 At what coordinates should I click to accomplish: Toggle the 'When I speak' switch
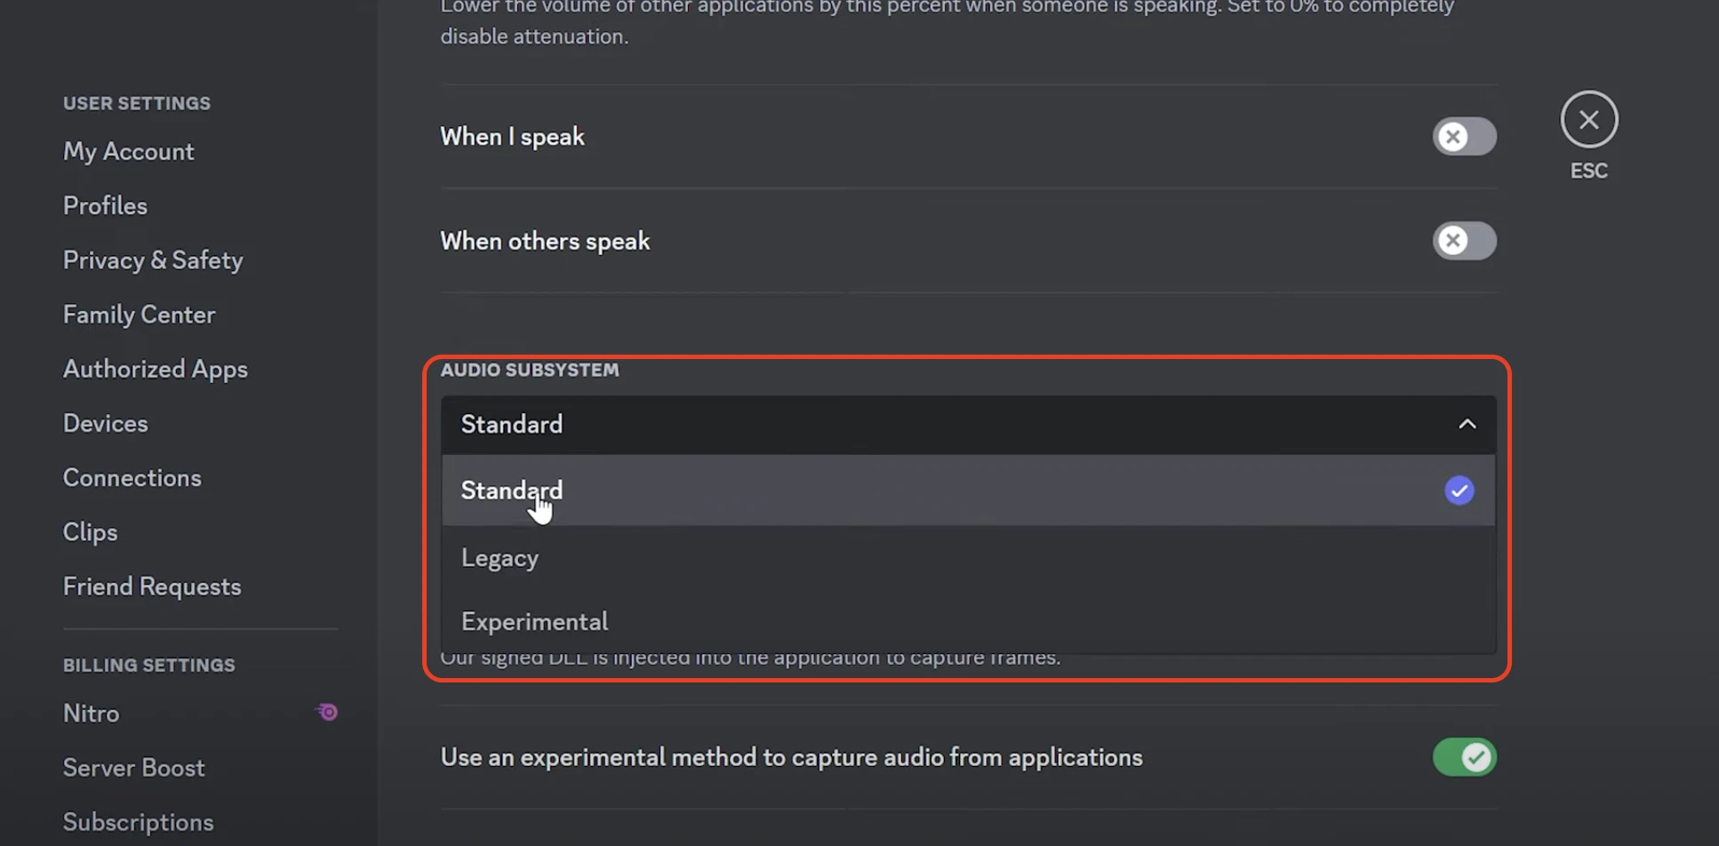(x=1464, y=137)
